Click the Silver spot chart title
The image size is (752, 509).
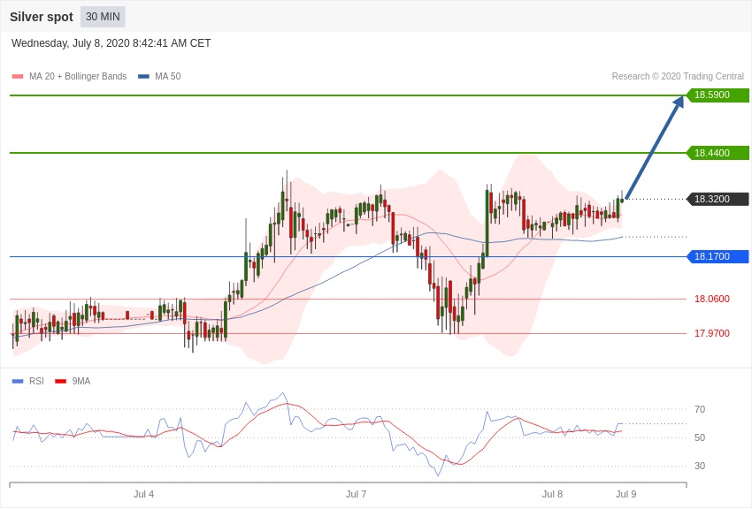pos(42,17)
